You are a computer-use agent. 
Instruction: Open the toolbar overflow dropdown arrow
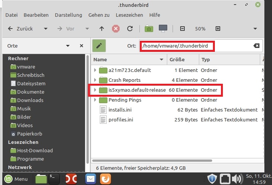[x=255, y=29]
